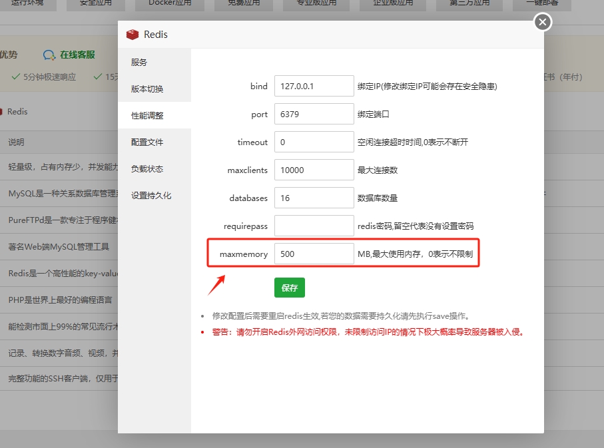Click the databases count field

click(x=314, y=198)
